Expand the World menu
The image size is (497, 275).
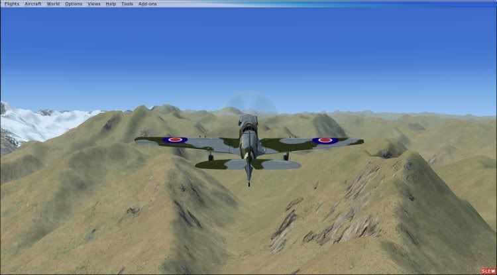tap(53, 4)
